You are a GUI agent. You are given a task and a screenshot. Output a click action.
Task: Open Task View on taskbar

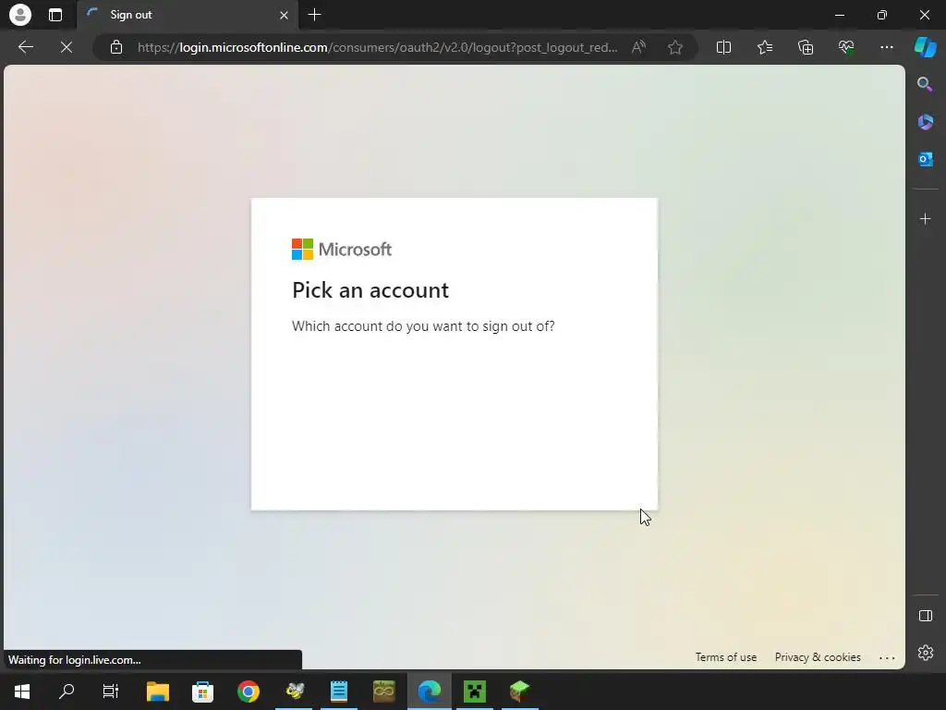tap(111, 692)
